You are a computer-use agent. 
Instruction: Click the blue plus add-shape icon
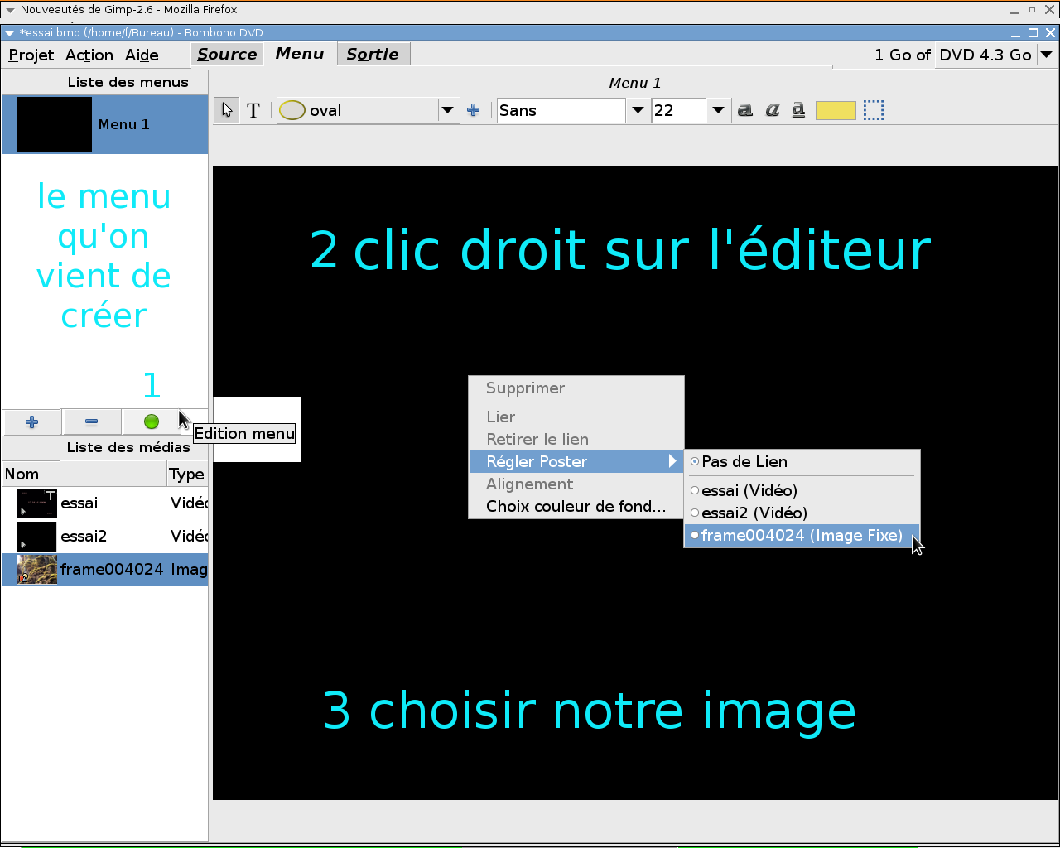point(474,110)
